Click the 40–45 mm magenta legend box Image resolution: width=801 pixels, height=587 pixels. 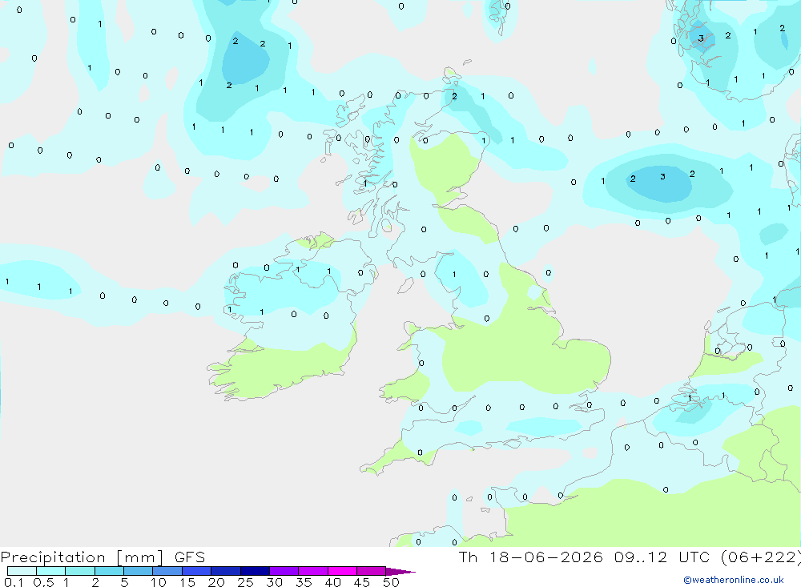point(342,571)
